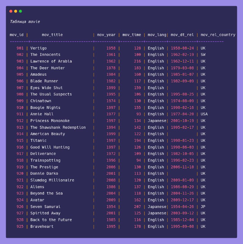
Task: Select the title The Deer Hunter
Action: click(48, 68)
